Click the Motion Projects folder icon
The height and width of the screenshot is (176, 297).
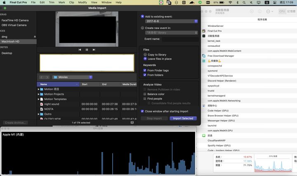click(x=42, y=94)
